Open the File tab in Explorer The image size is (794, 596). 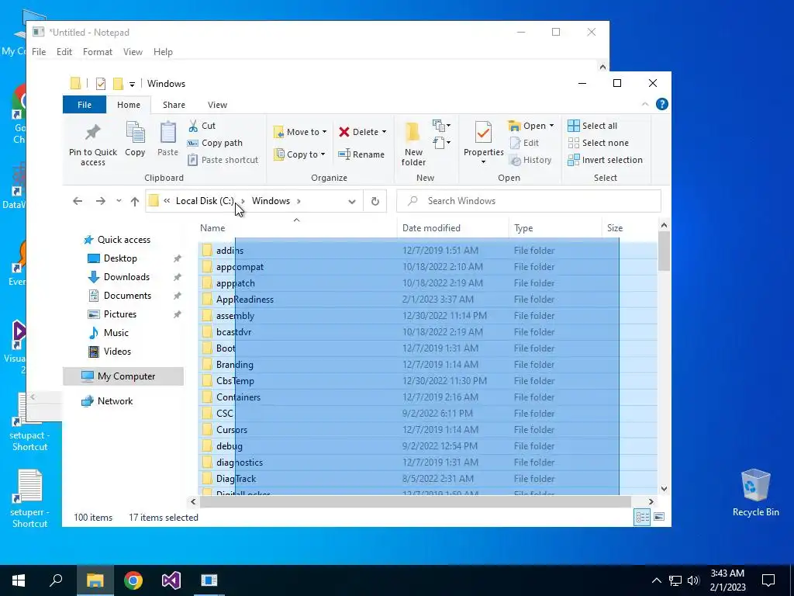(85, 105)
